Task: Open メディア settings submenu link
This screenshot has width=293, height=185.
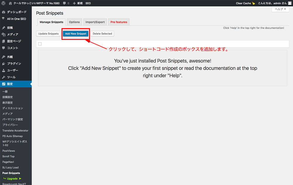Action: [x=8, y=114]
